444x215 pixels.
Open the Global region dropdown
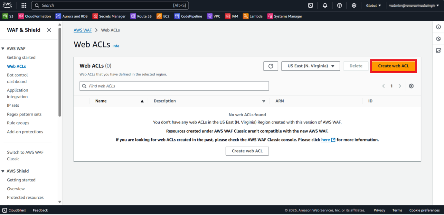point(373,5)
